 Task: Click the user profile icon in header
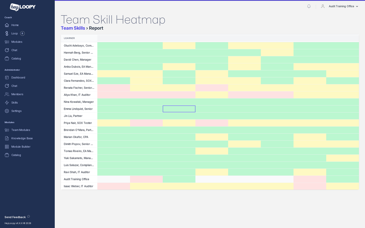(323, 6)
